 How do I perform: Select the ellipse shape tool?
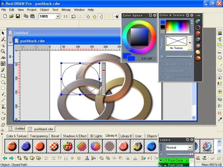[3, 82]
